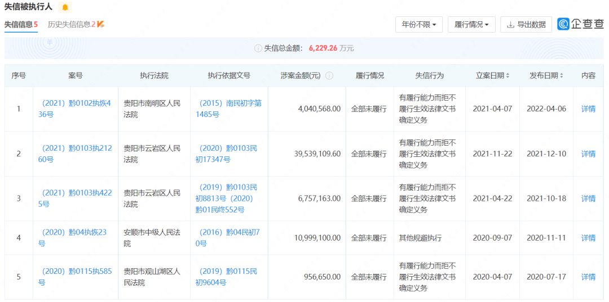Open the 年份不限 year filter dropdown
The width and height of the screenshot is (609, 302).
(x=419, y=24)
